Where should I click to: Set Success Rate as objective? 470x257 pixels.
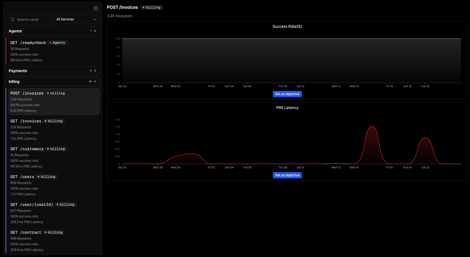tap(287, 94)
